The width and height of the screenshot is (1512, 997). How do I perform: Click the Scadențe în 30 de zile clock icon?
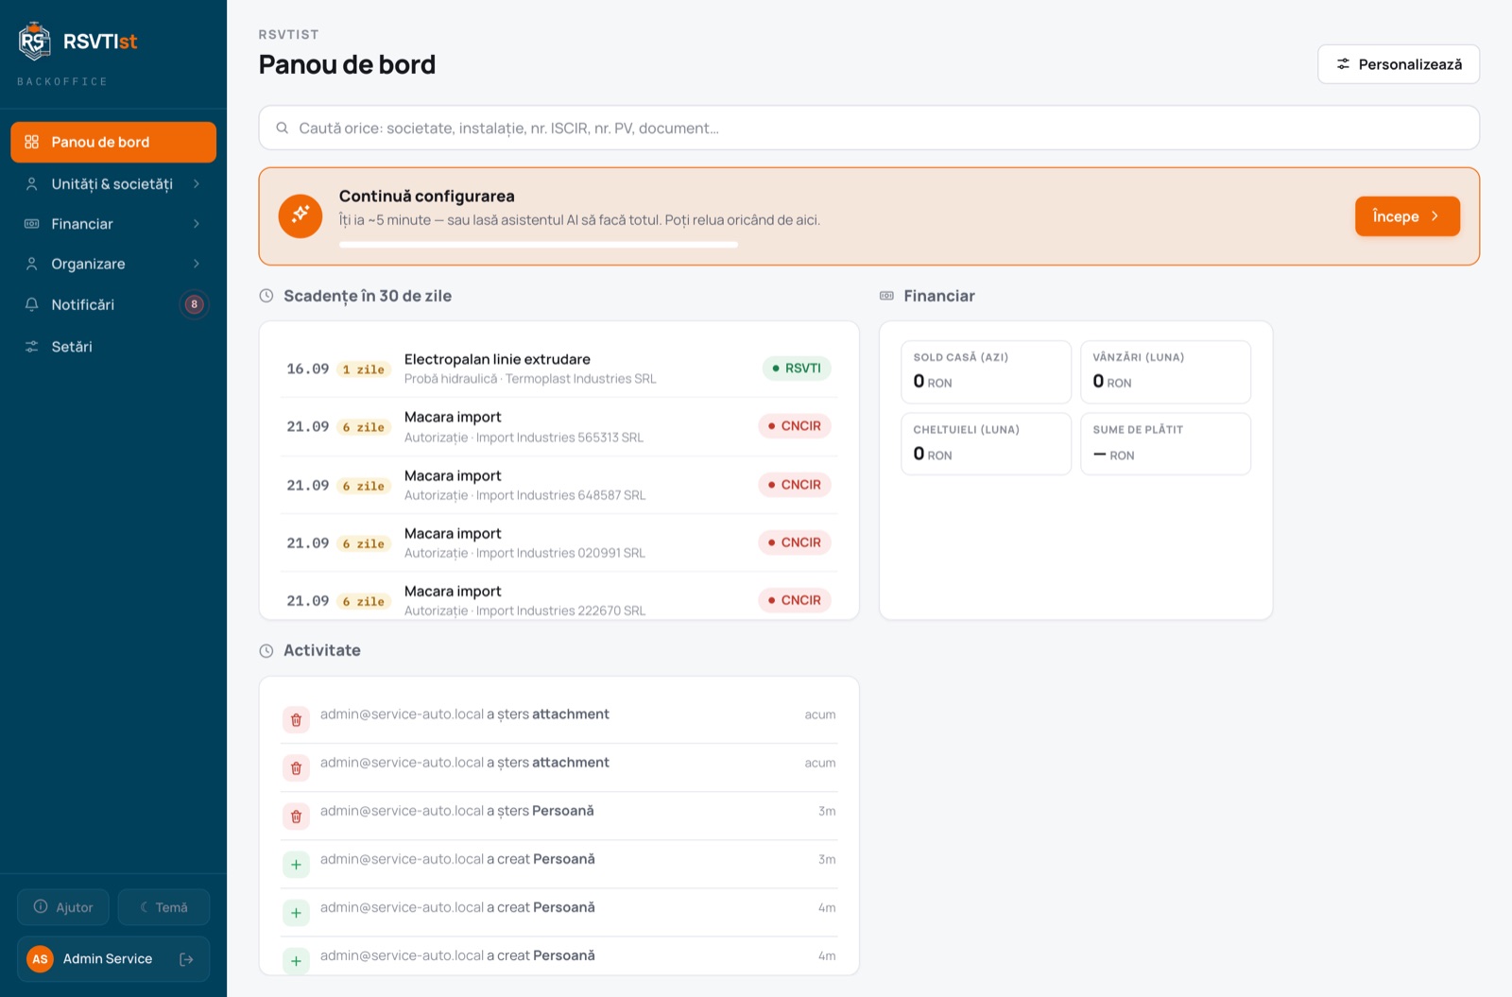[x=266, y=296]
